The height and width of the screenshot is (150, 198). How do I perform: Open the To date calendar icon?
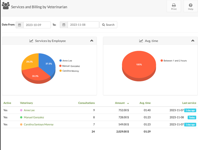click(64, 25)
